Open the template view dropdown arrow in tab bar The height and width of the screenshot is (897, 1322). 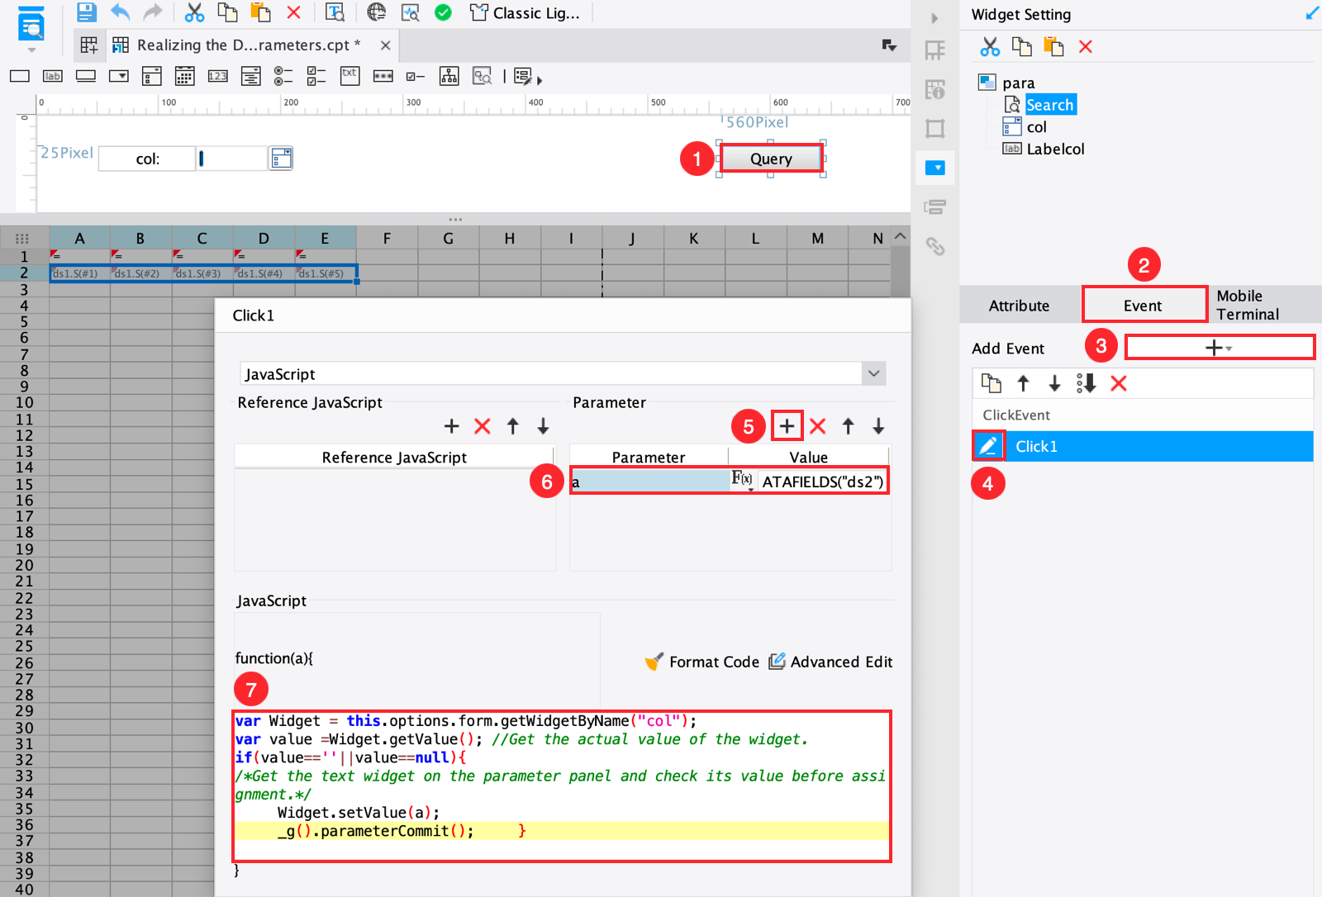coord(889,45)
